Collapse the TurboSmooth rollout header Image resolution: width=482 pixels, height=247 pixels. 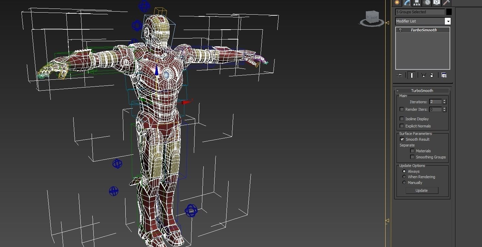[x=422, y=91]
